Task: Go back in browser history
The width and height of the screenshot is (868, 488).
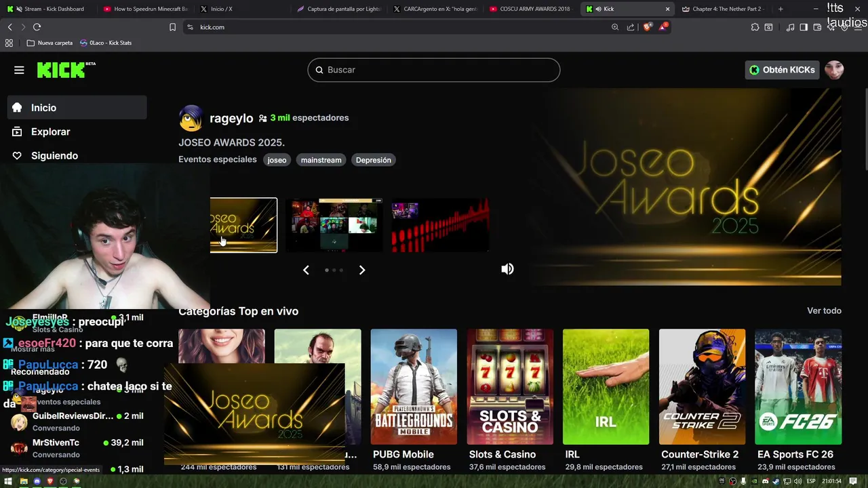Action: 9,27
